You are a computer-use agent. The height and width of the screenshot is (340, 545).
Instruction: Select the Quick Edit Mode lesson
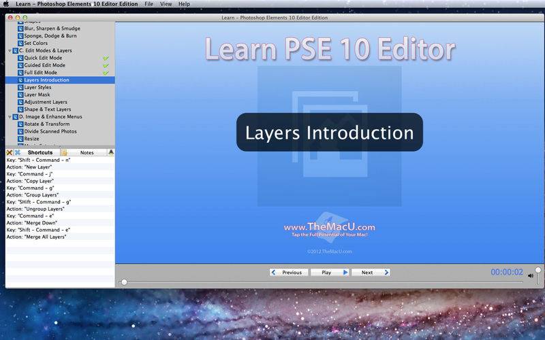(43, 58)
